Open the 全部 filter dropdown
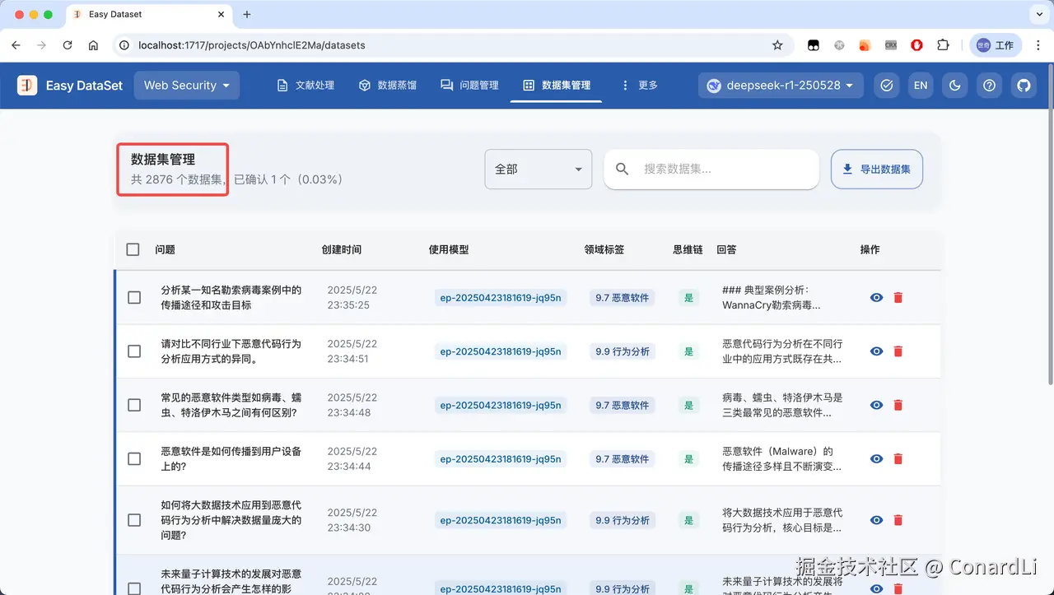The height and width of the screenshot is (595, 1054). pyautogui.click(x=539, y=169)
